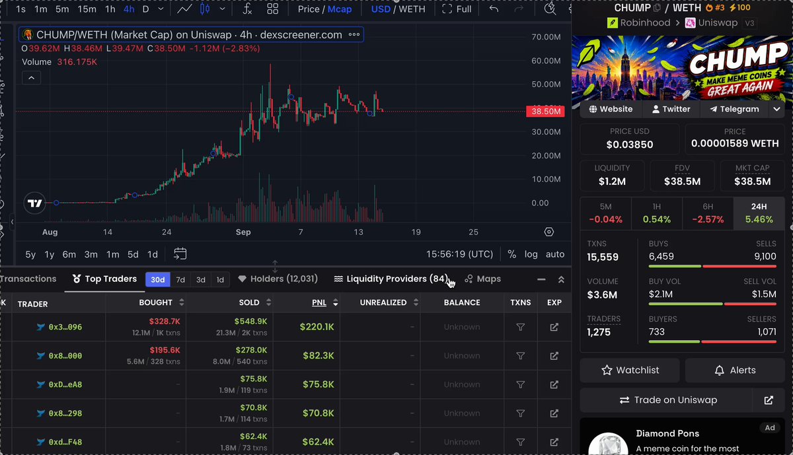Image resolution: width=793 pixels, height=455 pixels.
Task: Click the TradingView logo on the chart
Action: click(x=35, y=203)
